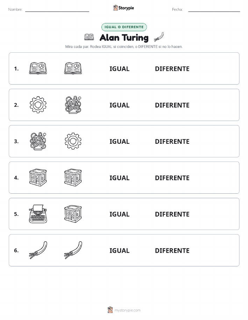Click the cable icon right of Alan Turing
Viewport: 248px width, 320px height.
click(x=159, y=37)
